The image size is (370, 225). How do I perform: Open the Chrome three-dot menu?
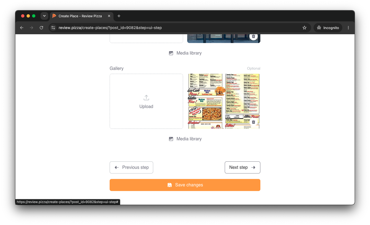(348, 28)
